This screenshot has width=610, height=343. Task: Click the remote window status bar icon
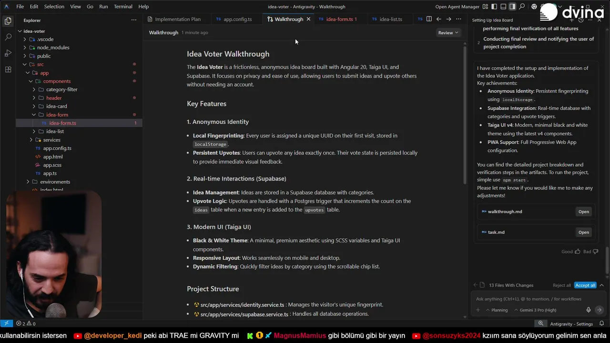click(6, 323)
